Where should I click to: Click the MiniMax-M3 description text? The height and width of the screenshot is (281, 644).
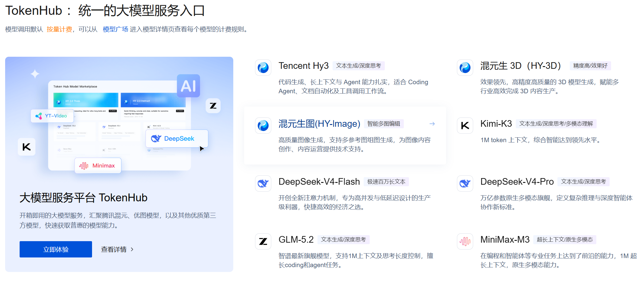[559, 260]
